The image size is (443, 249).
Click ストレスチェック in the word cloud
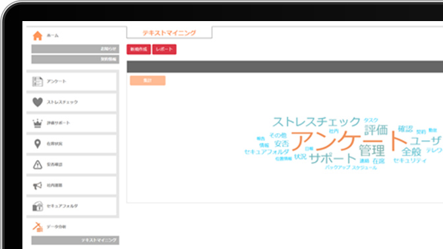tap(316, 122)
